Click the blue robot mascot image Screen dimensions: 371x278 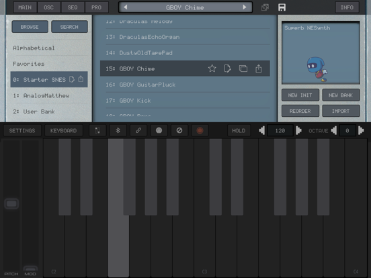[x=317, y=69]
